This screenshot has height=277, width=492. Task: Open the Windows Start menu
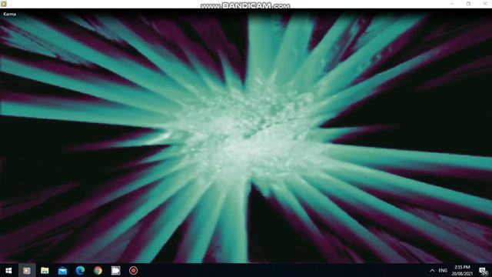(x=8, y=270)
